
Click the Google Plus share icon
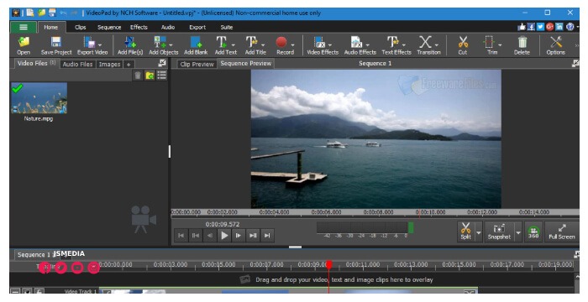tap(549, 27)
